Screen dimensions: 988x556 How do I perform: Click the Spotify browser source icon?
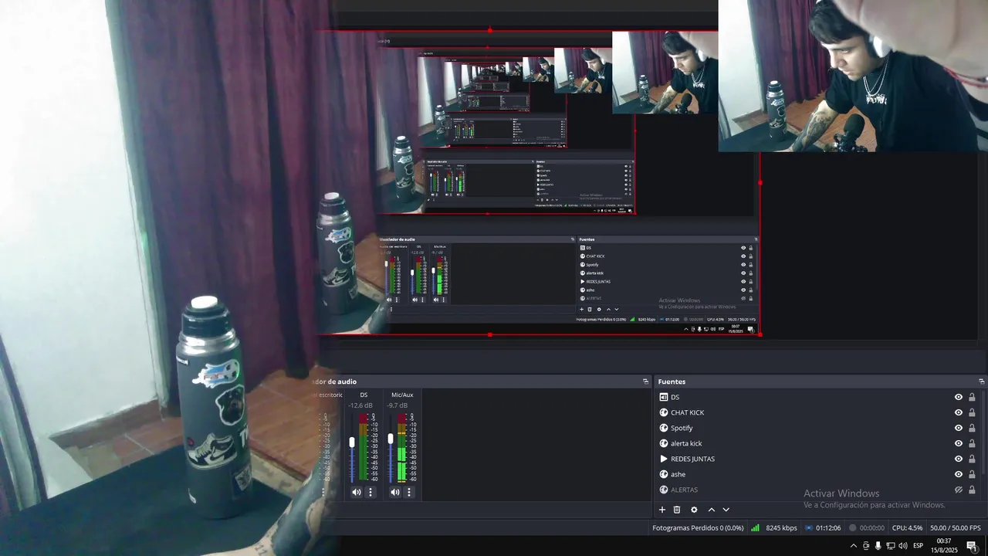click(x=663, y=428)
